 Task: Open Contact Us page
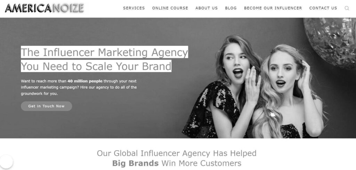point(323,8)
